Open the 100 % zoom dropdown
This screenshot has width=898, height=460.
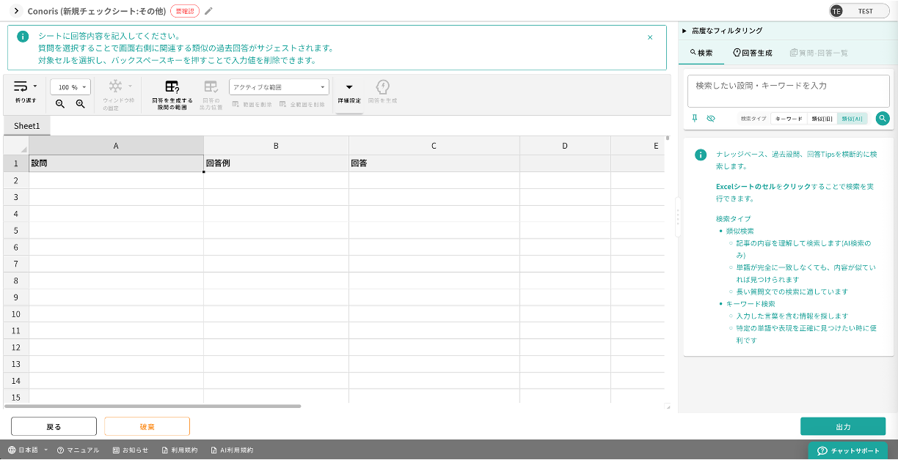point(70,87)
